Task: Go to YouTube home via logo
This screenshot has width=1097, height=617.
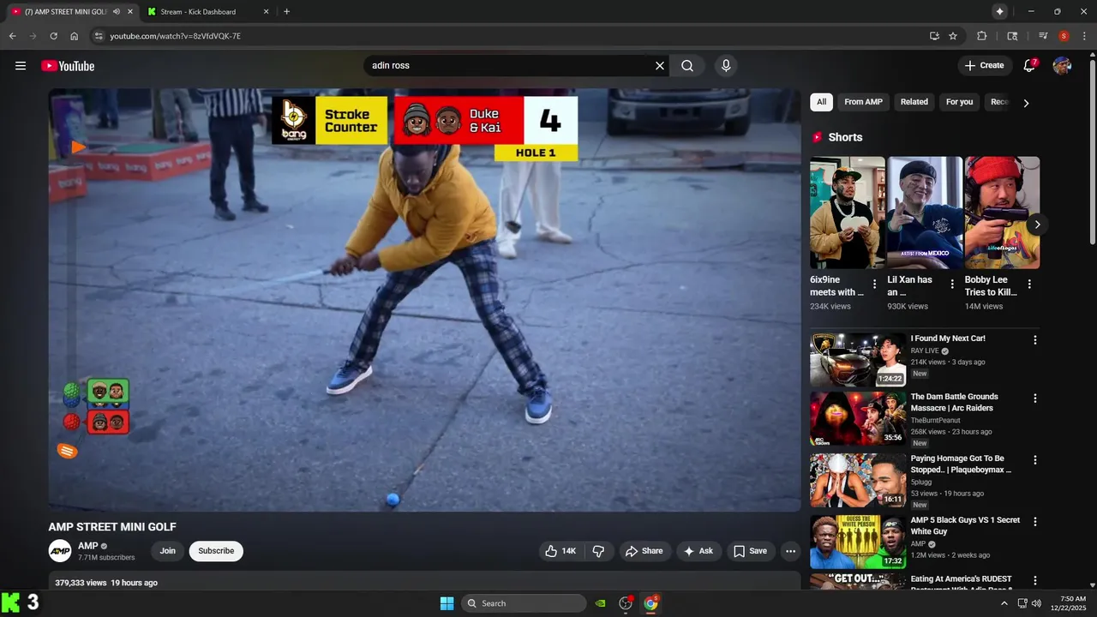Action: [x=68, y=66]
